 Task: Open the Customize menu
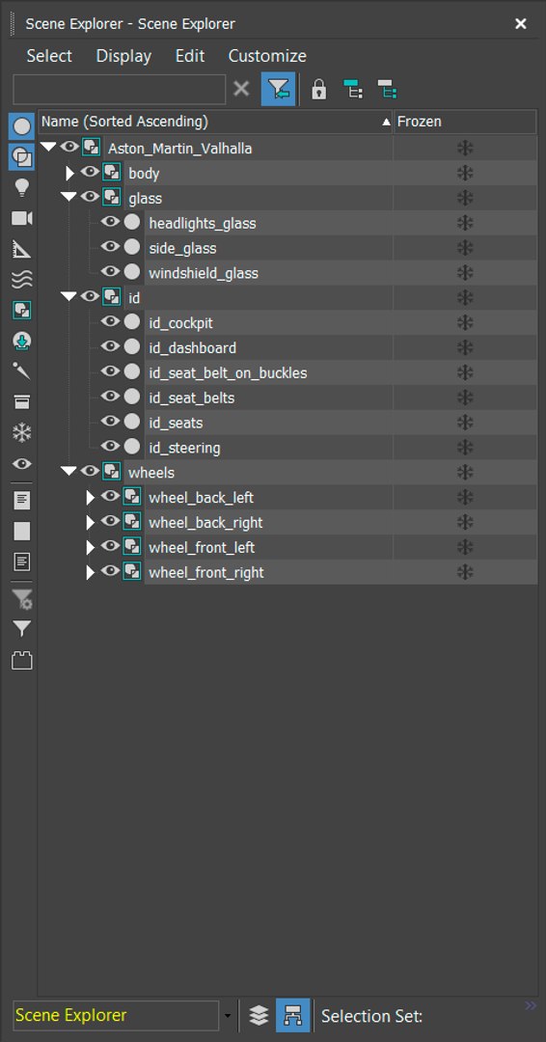[x=267, y=56]
